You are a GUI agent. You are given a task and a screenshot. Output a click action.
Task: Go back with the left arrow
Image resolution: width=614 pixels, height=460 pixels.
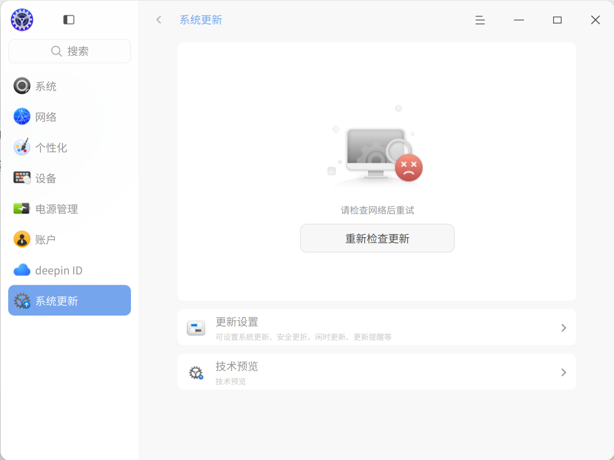click(x=159, y=20)
